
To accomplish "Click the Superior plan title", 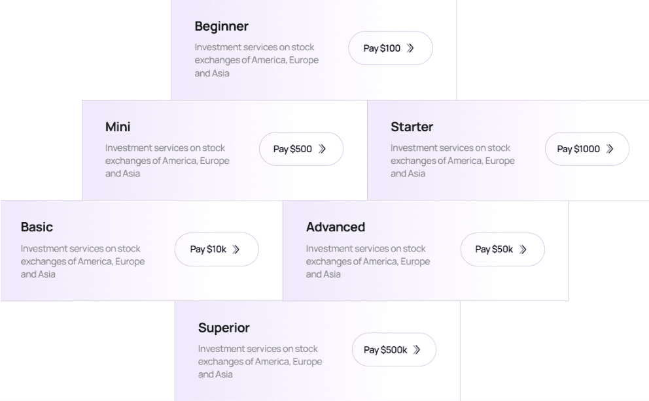I will 224,328.
